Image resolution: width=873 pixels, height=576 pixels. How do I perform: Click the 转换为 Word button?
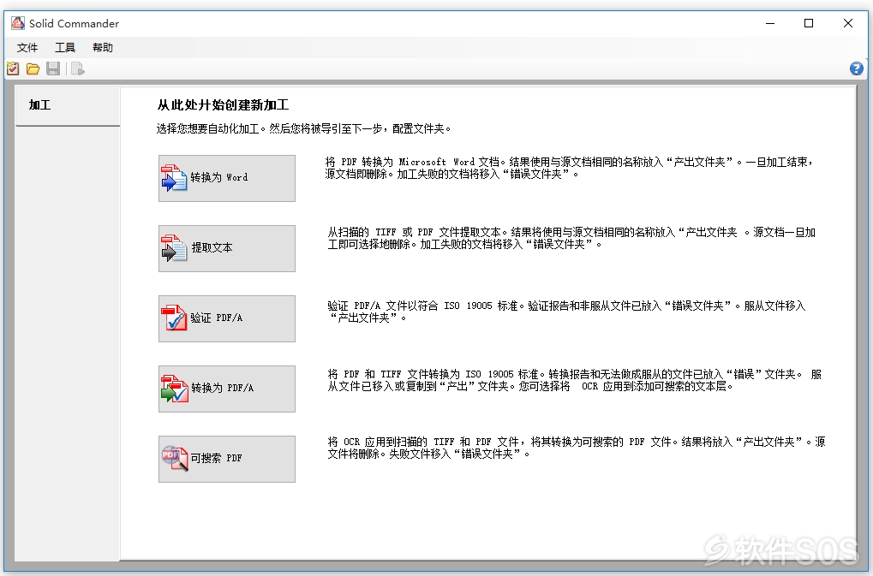point(226,179)
